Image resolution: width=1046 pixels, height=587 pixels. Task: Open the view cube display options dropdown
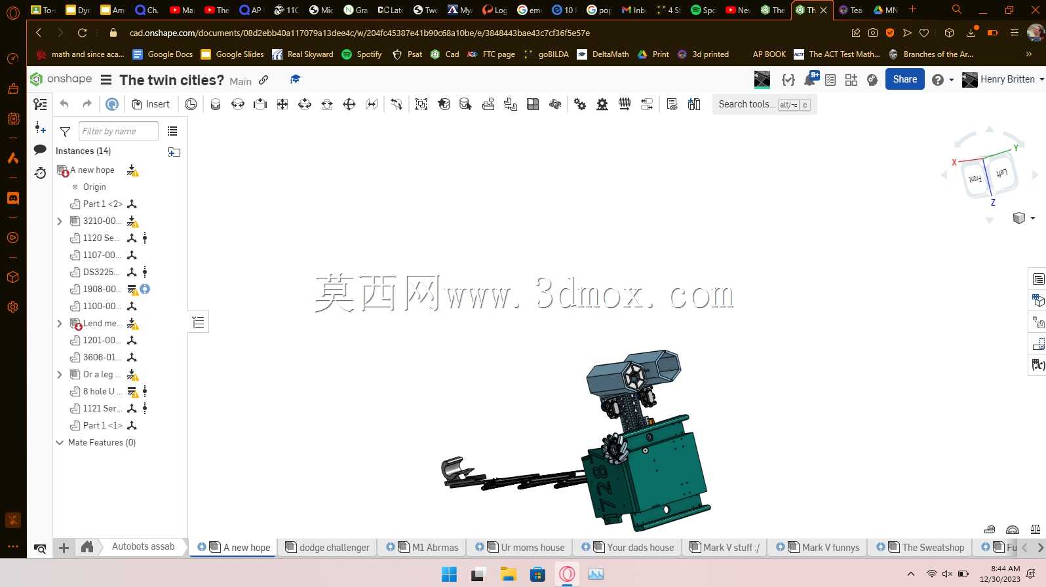pyautogui.click(x=1024, y=218)
